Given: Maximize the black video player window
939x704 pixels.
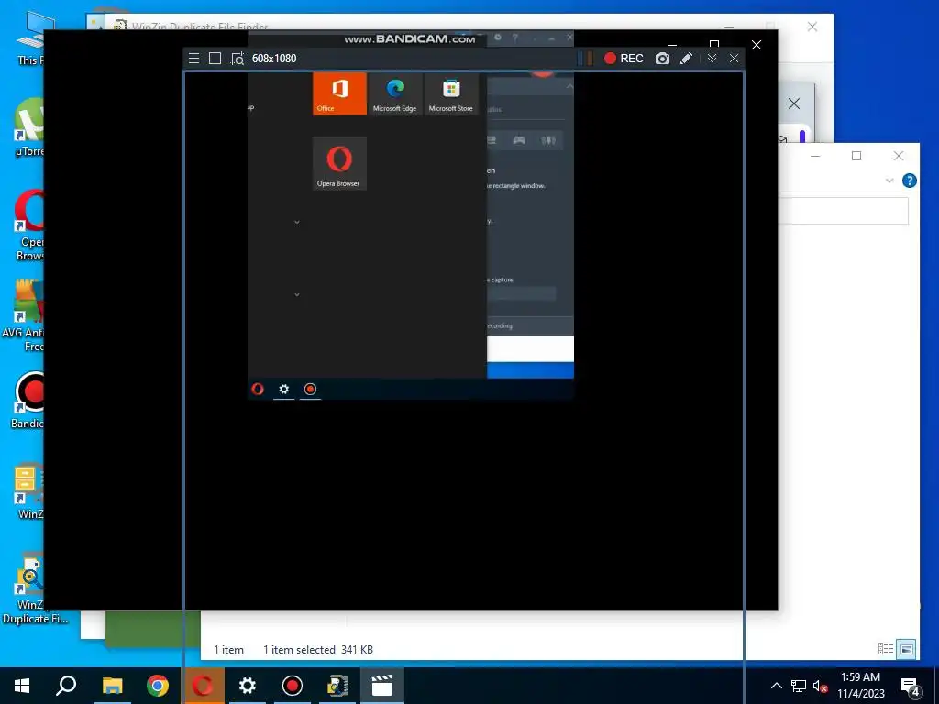Looking at the screenshot, I should click(x=713, y=45).
